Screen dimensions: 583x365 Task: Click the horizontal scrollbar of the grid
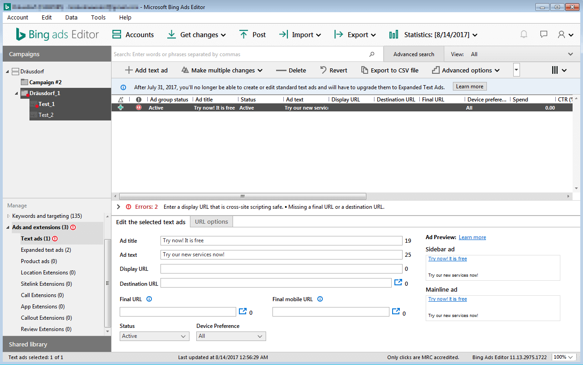tap(242, 197)
